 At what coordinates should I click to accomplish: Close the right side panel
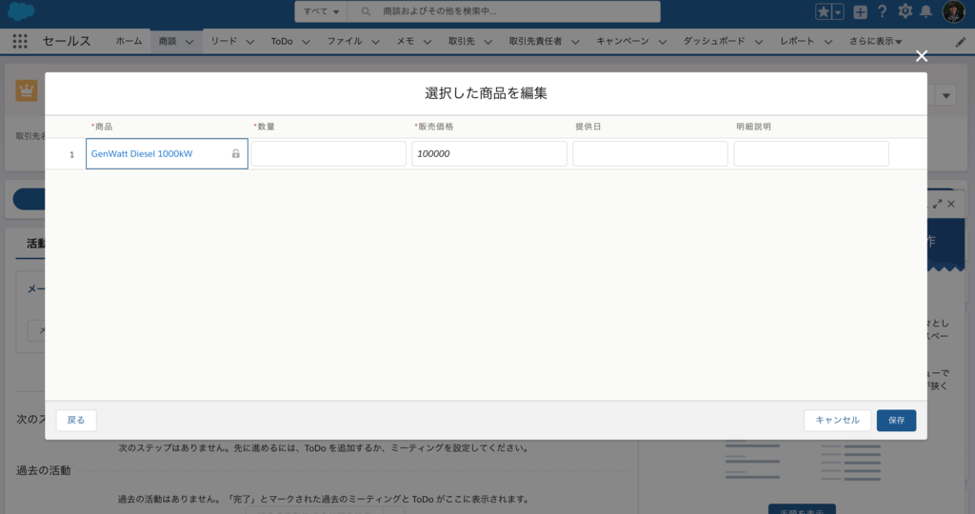(951, 204)
